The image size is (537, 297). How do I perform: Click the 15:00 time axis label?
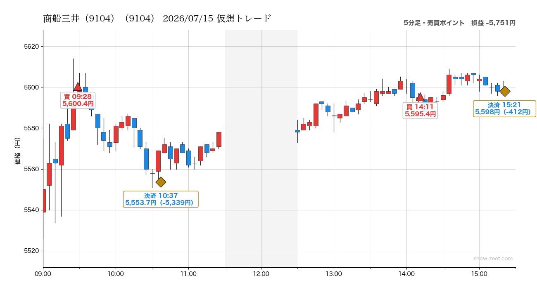click(479, 273)
